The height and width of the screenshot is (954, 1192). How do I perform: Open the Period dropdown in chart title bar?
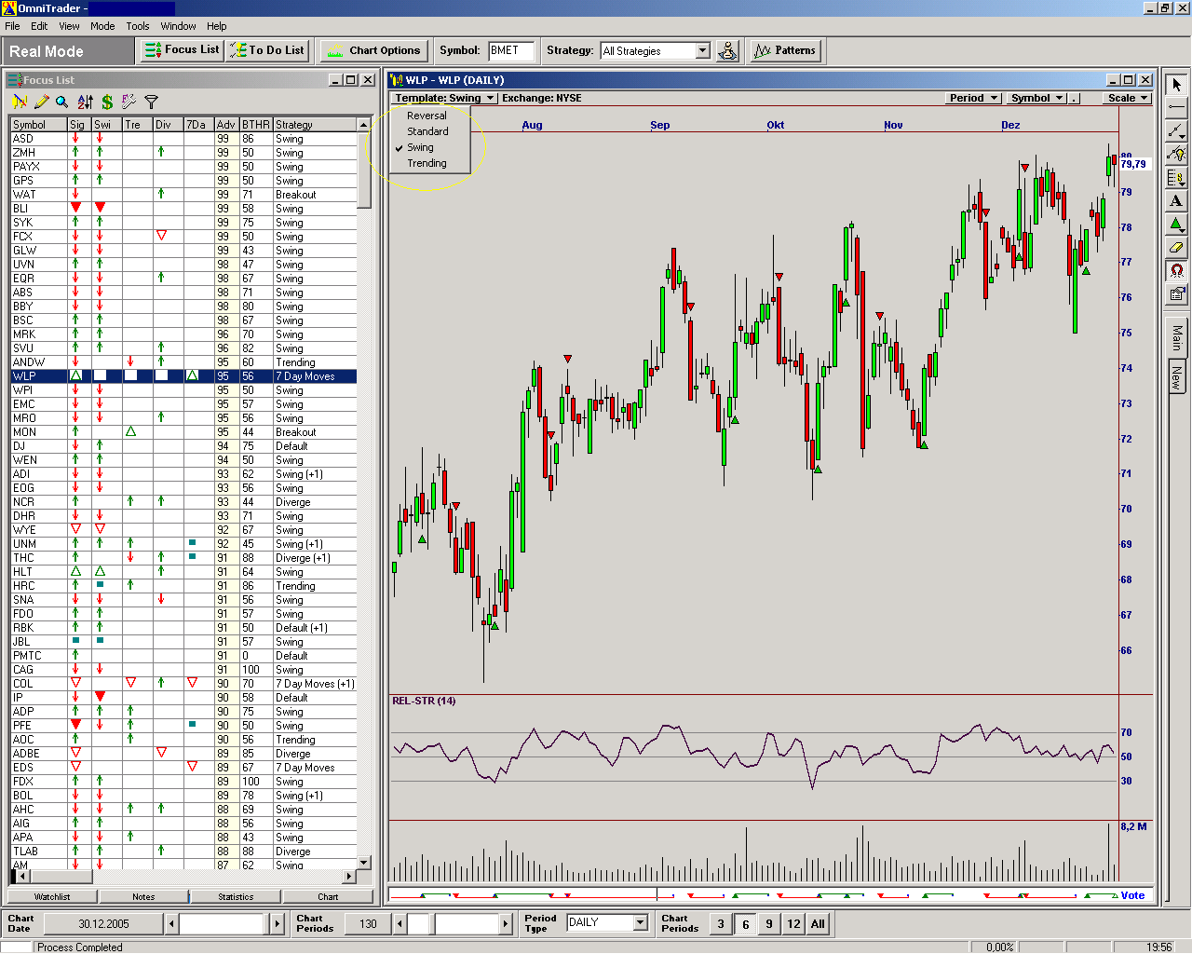click(972, 97)
